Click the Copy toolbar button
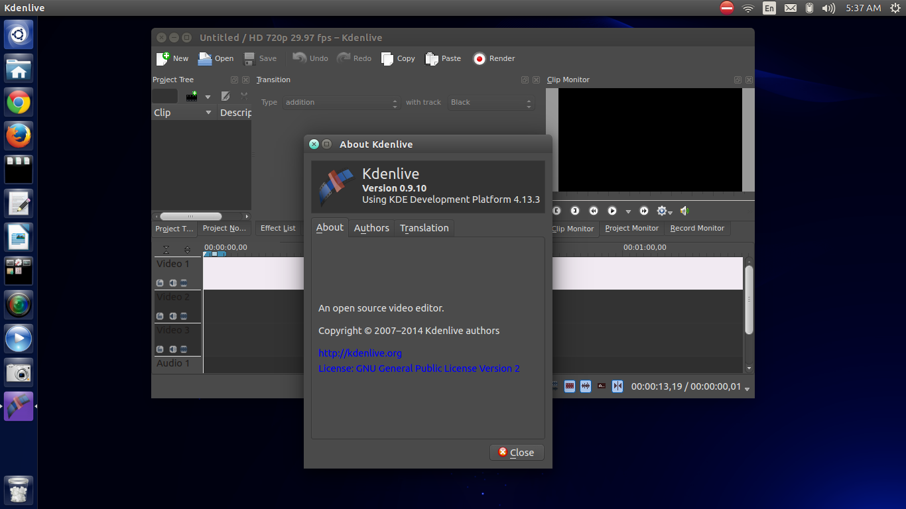Image resolution: width=906 pixels, height=509 pixels. click(x=398, y=58)
